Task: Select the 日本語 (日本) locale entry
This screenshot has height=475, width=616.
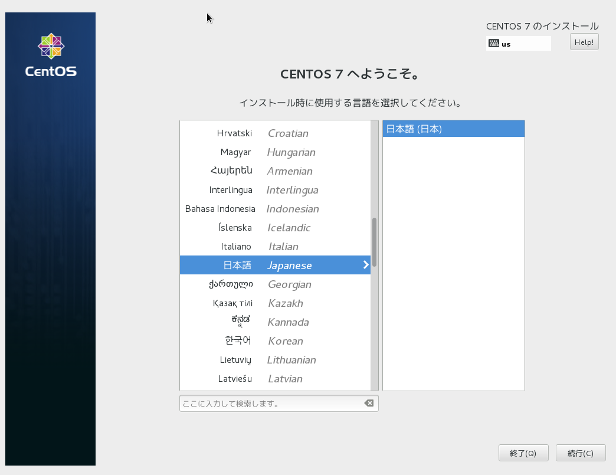Action: (453, 128)
